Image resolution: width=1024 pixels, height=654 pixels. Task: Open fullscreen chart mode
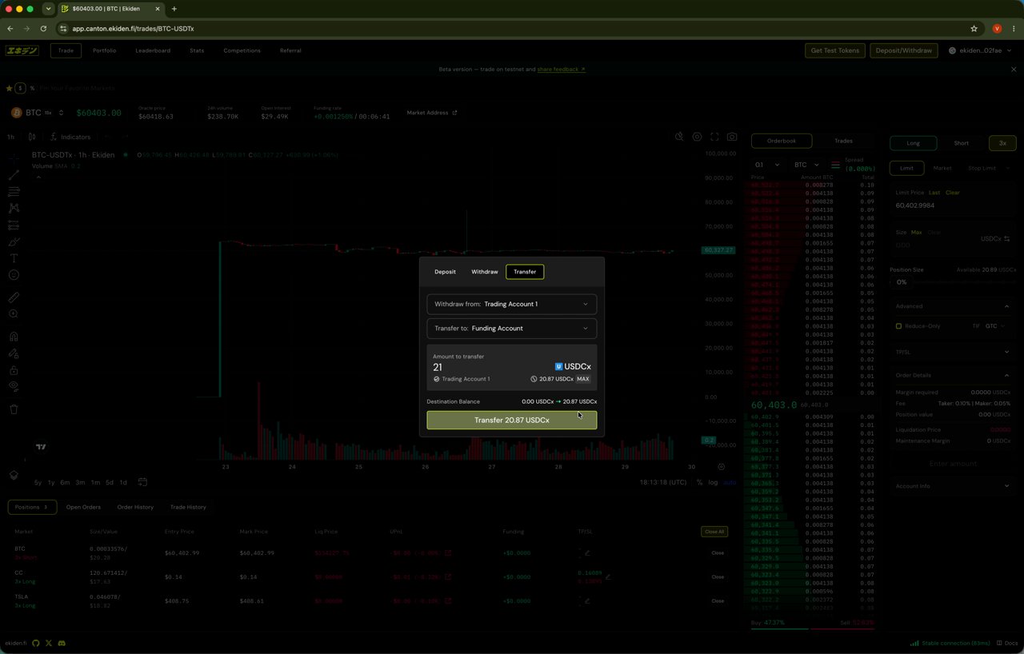point(714,137)
